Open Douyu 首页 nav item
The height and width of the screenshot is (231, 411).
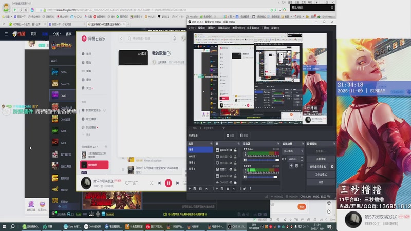coord(33,34)
